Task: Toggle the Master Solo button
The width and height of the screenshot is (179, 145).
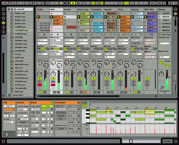Action: (161, 82)
